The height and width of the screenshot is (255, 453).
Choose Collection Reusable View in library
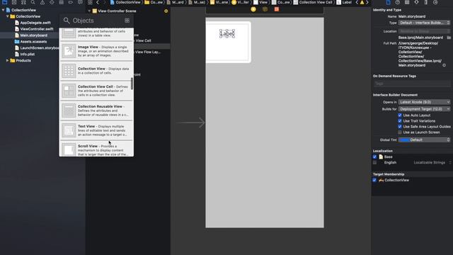tap(96, 110)
